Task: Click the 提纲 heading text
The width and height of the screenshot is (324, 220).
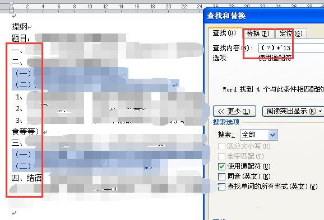Action: (x=20, y=27)
